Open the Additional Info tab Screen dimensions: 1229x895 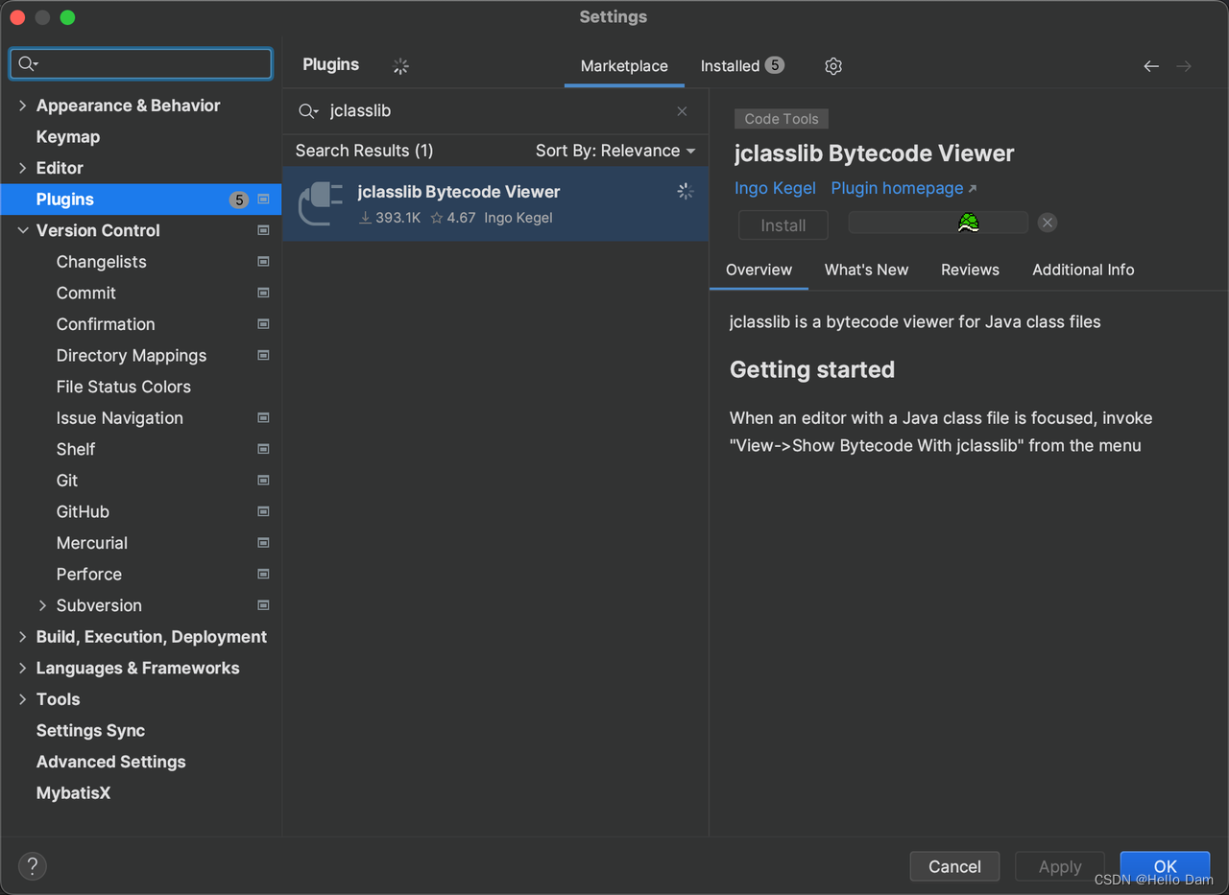(1083, 270)
